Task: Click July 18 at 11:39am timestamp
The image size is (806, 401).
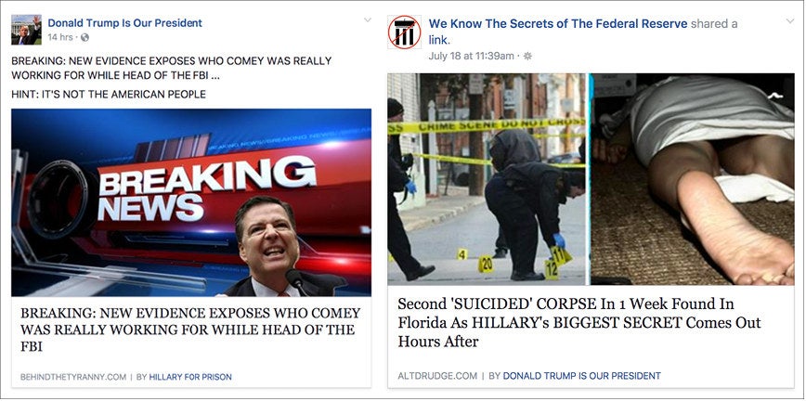Action: click(471, 56)
